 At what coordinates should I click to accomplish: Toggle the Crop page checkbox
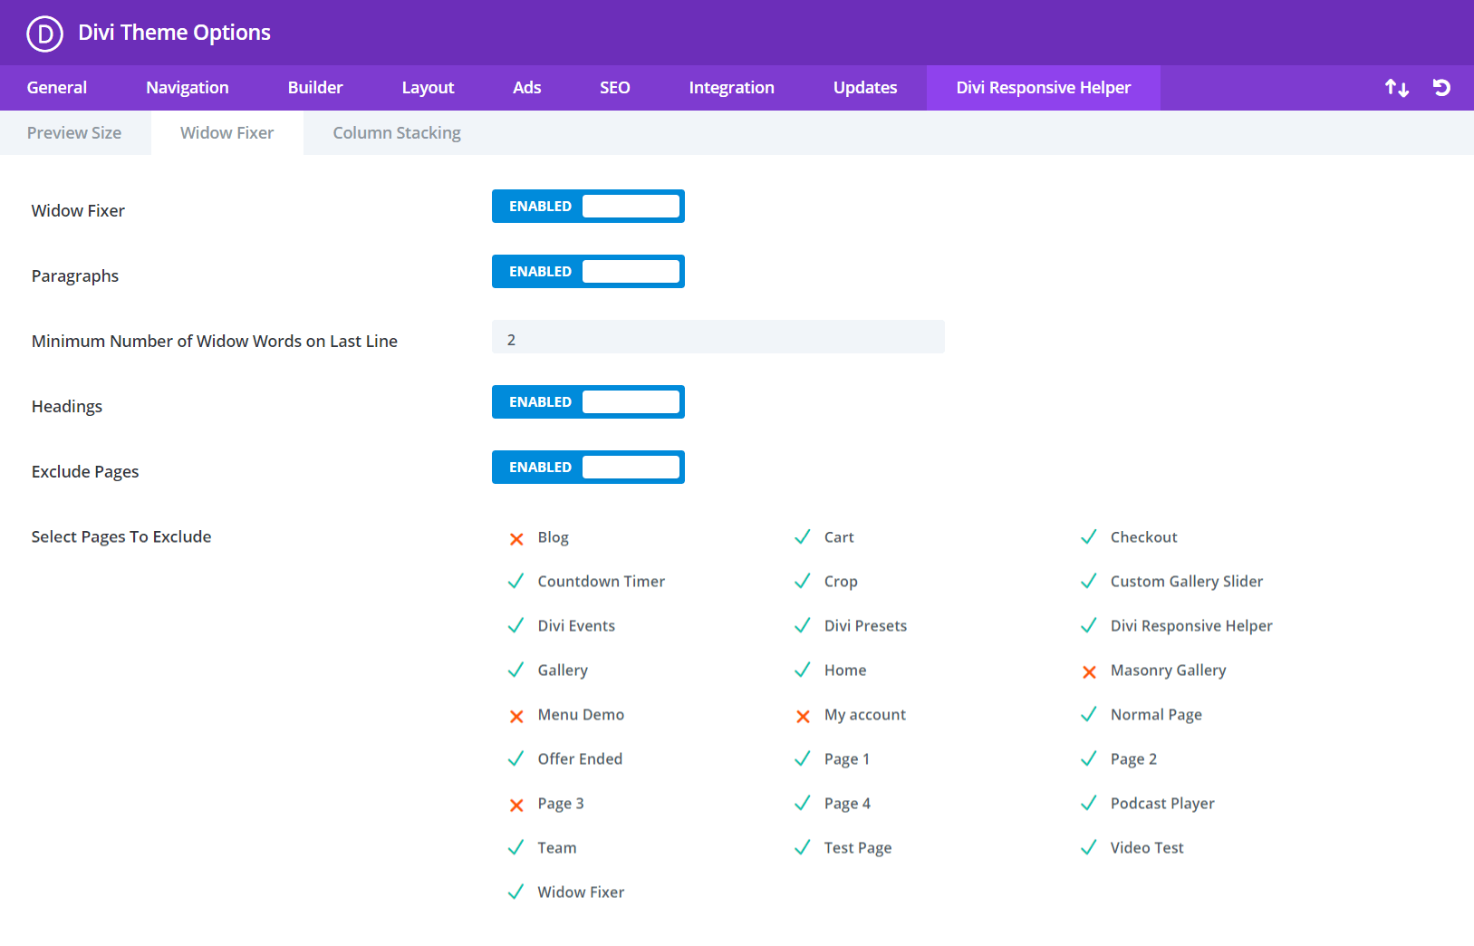802,582
